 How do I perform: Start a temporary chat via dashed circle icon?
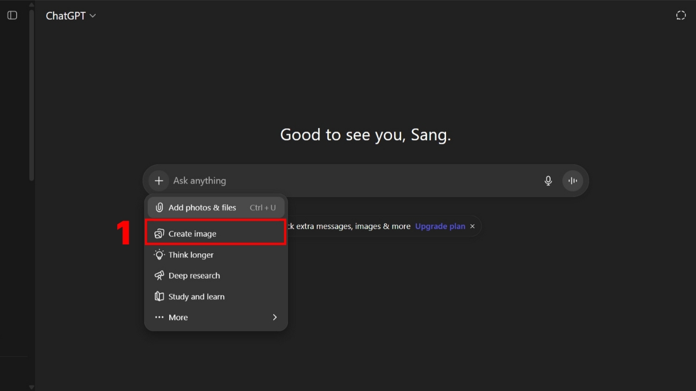[x=681, y=16]
